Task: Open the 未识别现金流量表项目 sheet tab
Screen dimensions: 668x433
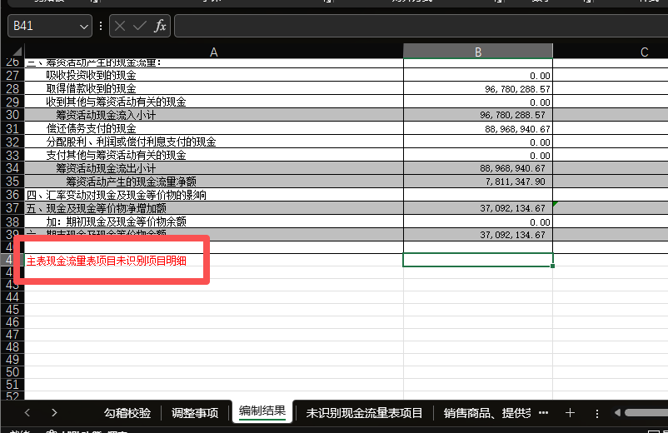Action: 364,412
